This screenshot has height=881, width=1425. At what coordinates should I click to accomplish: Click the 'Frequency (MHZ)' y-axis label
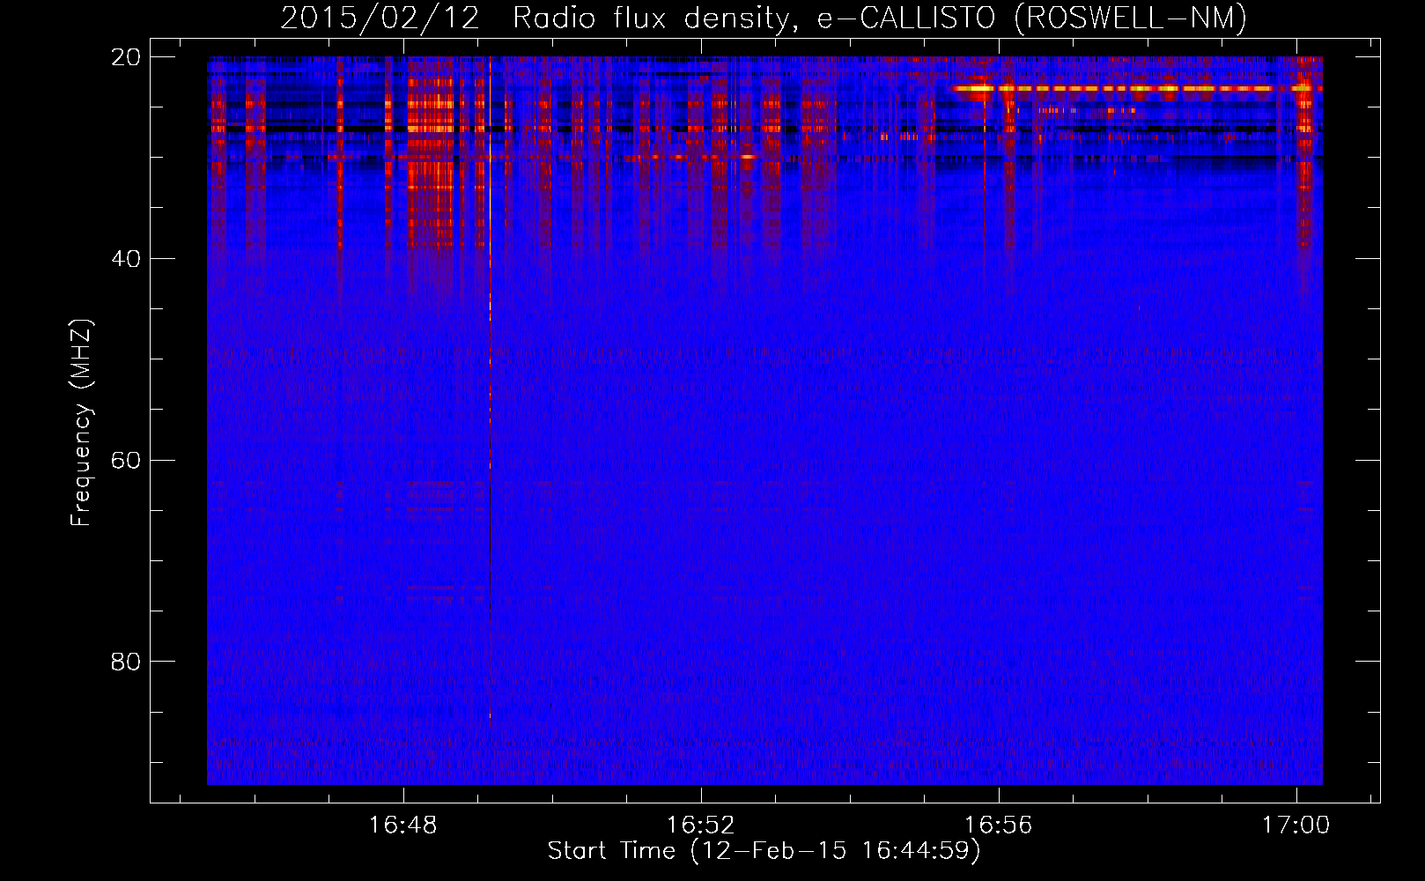tap(81, 423)
